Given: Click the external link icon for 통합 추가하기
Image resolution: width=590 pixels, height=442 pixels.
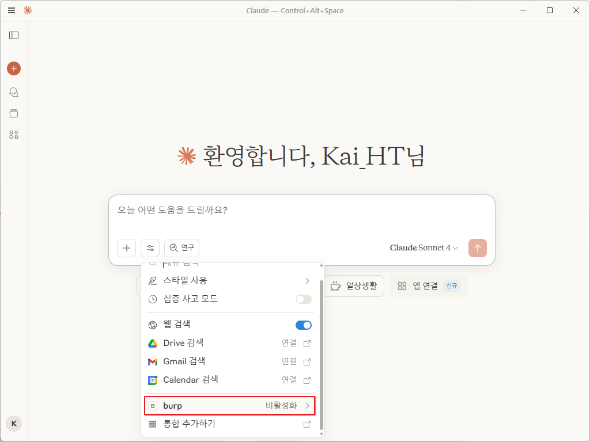Looking at the screenshot, I should pos(307,424).
